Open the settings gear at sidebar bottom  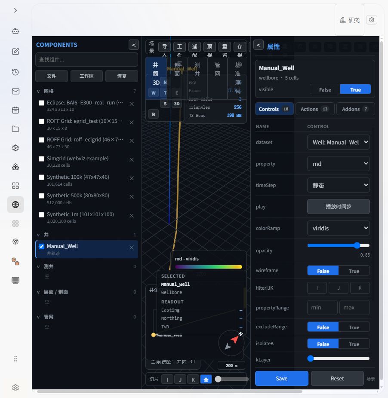pyautogui.click(x=15, y=388)
